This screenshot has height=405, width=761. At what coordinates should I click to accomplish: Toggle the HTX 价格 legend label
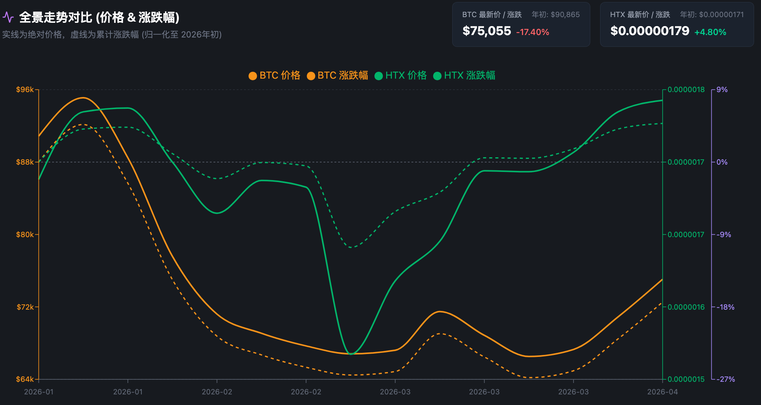click(x=406, y=75)
